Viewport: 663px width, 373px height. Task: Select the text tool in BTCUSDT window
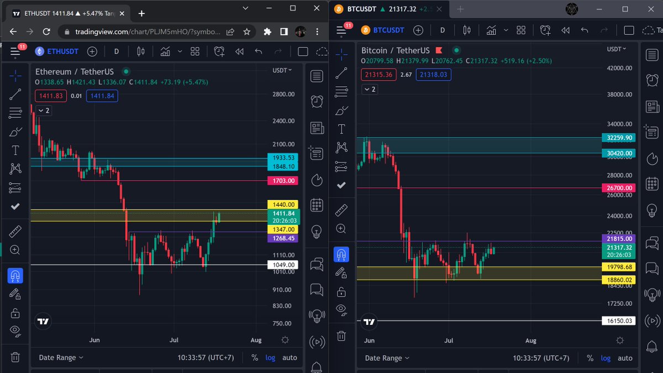point(341,129)
